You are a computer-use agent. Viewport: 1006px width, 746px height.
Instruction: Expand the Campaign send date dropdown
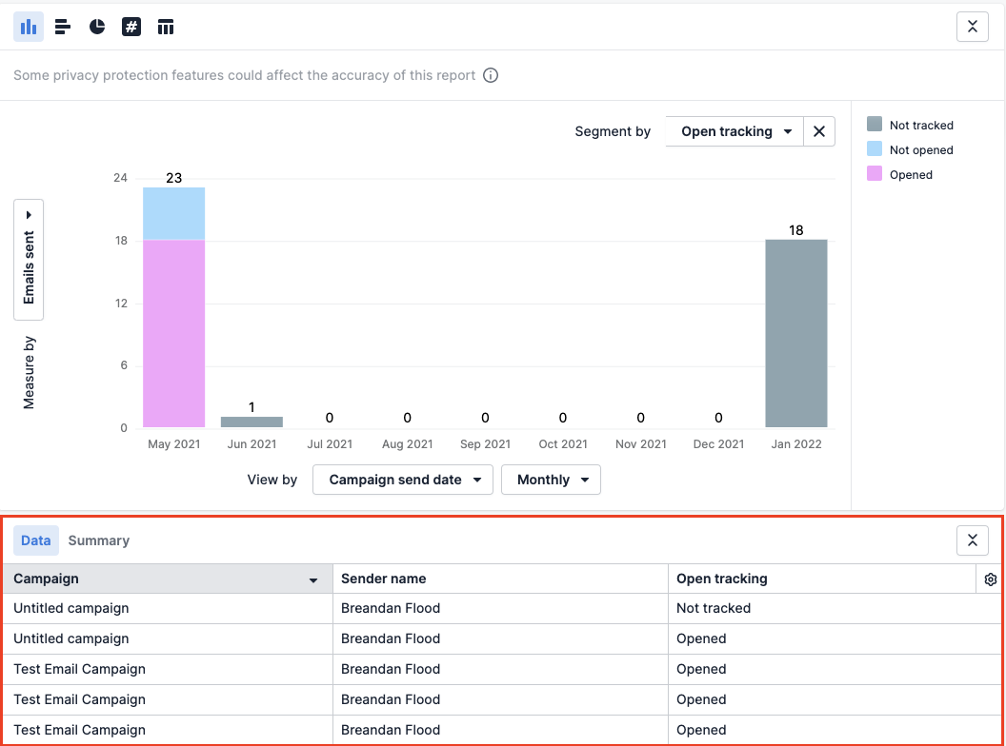pyautogui.click(x=402, y=480)
